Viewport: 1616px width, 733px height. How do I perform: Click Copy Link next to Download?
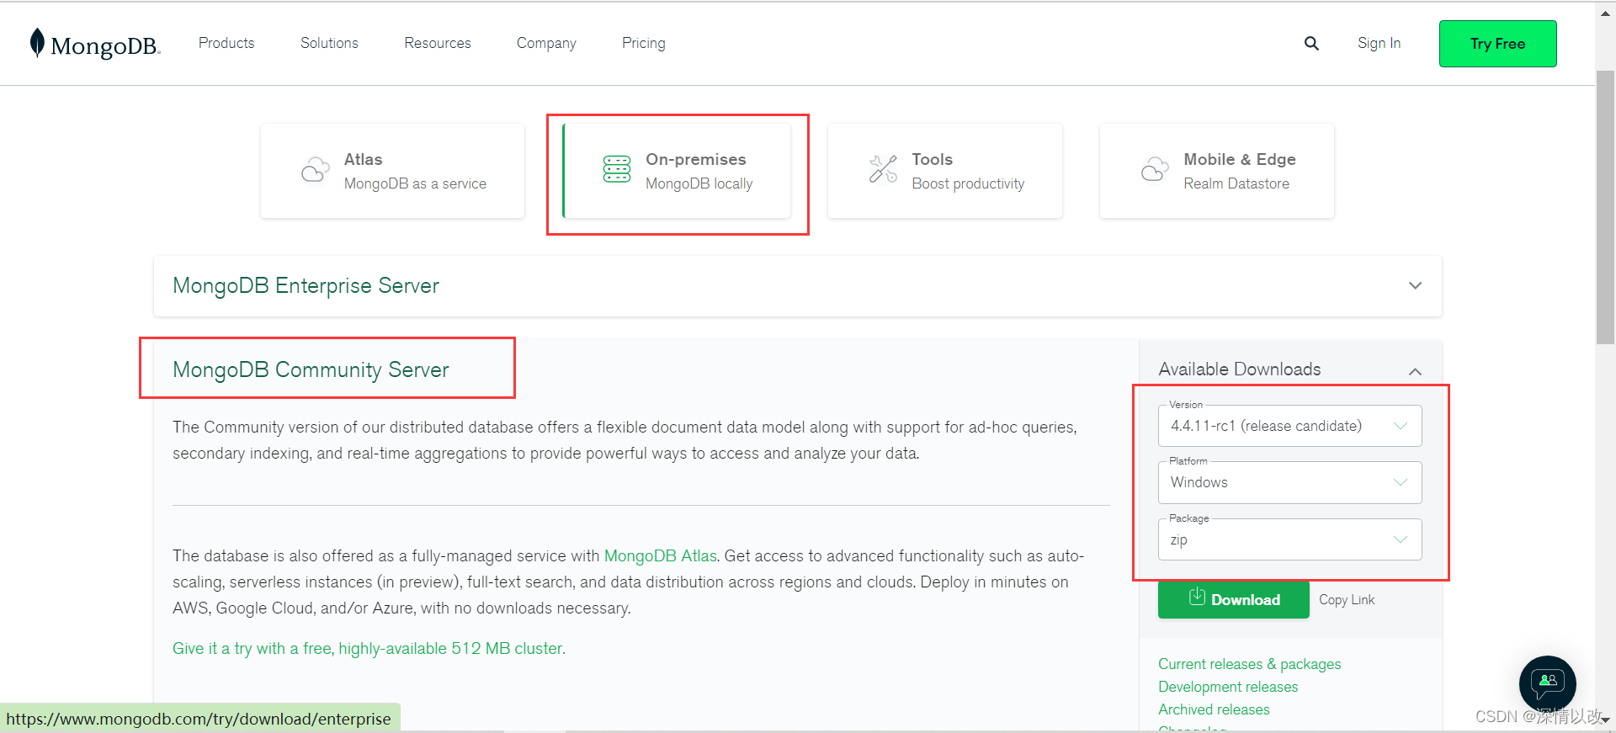coord(1347,600)
